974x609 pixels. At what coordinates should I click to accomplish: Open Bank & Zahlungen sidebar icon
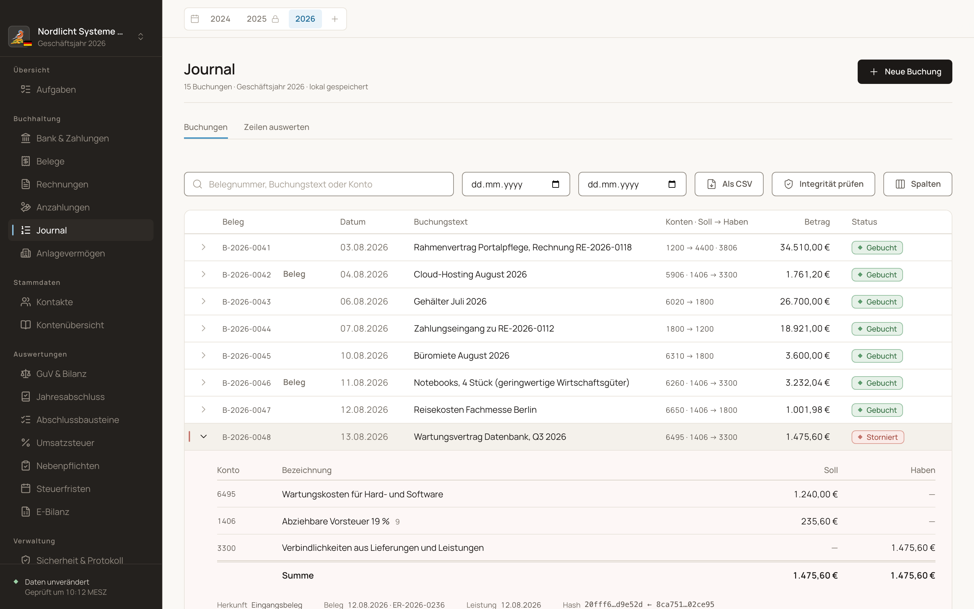(26, 138)
